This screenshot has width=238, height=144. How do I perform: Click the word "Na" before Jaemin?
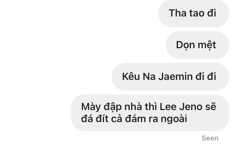[x=149, y=76]
